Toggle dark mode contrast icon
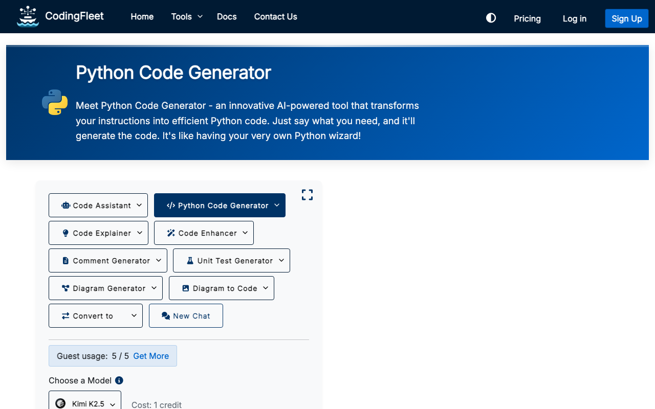Image resolution: width=655 pixels, height=409 pixels. [491, 18]
